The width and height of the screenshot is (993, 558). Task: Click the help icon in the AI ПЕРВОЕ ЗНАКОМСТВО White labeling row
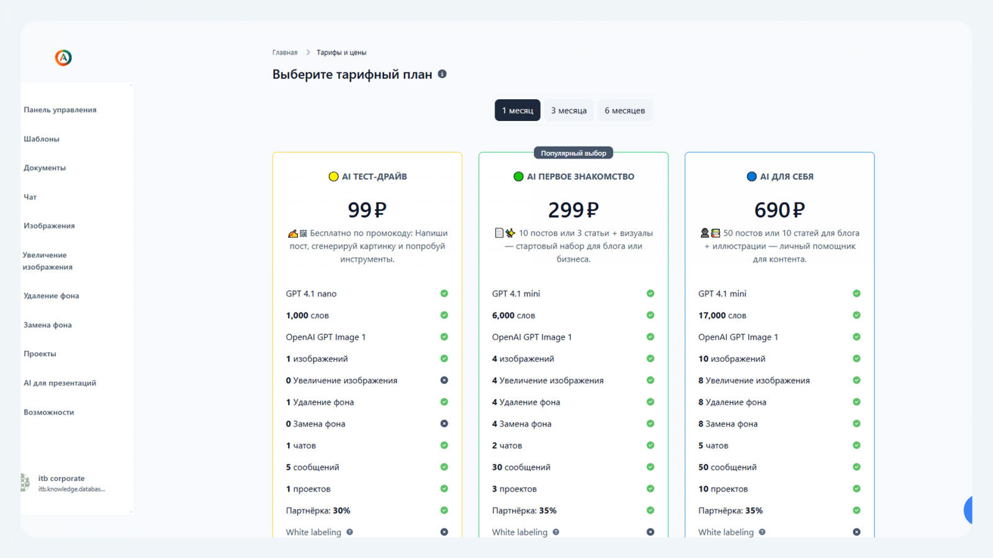pos(556,532)
